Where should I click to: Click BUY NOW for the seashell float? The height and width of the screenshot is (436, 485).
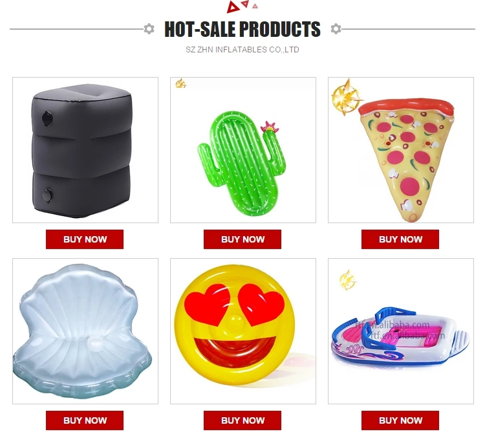point(85,420)
